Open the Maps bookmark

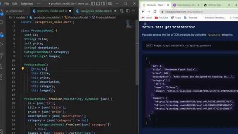(176, 17)
